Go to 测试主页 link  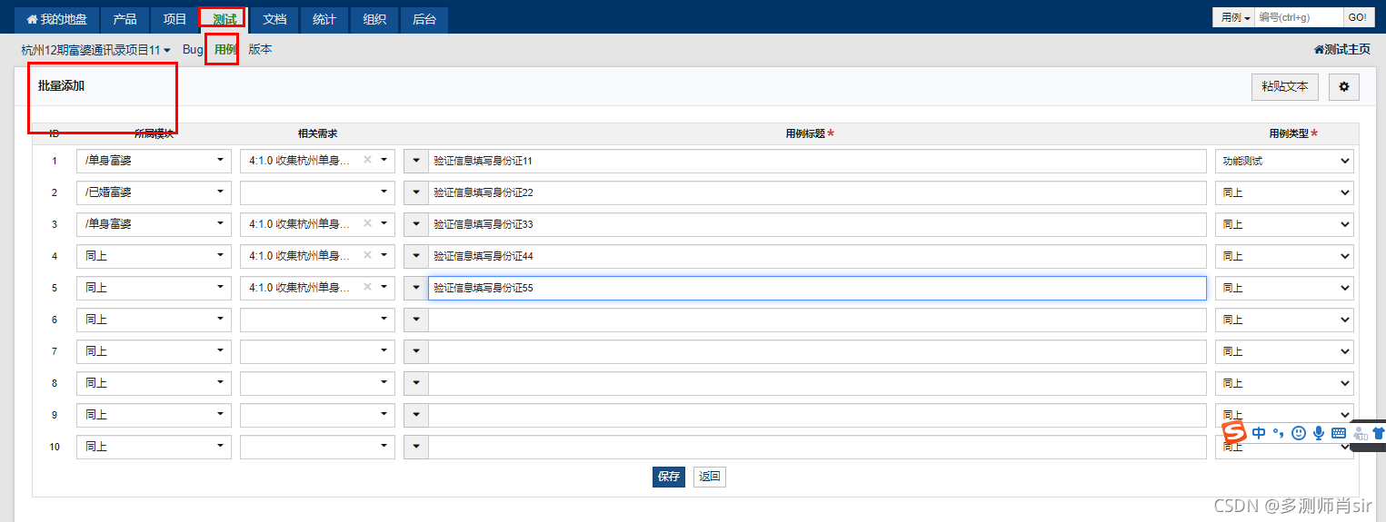coord(1341,50)
